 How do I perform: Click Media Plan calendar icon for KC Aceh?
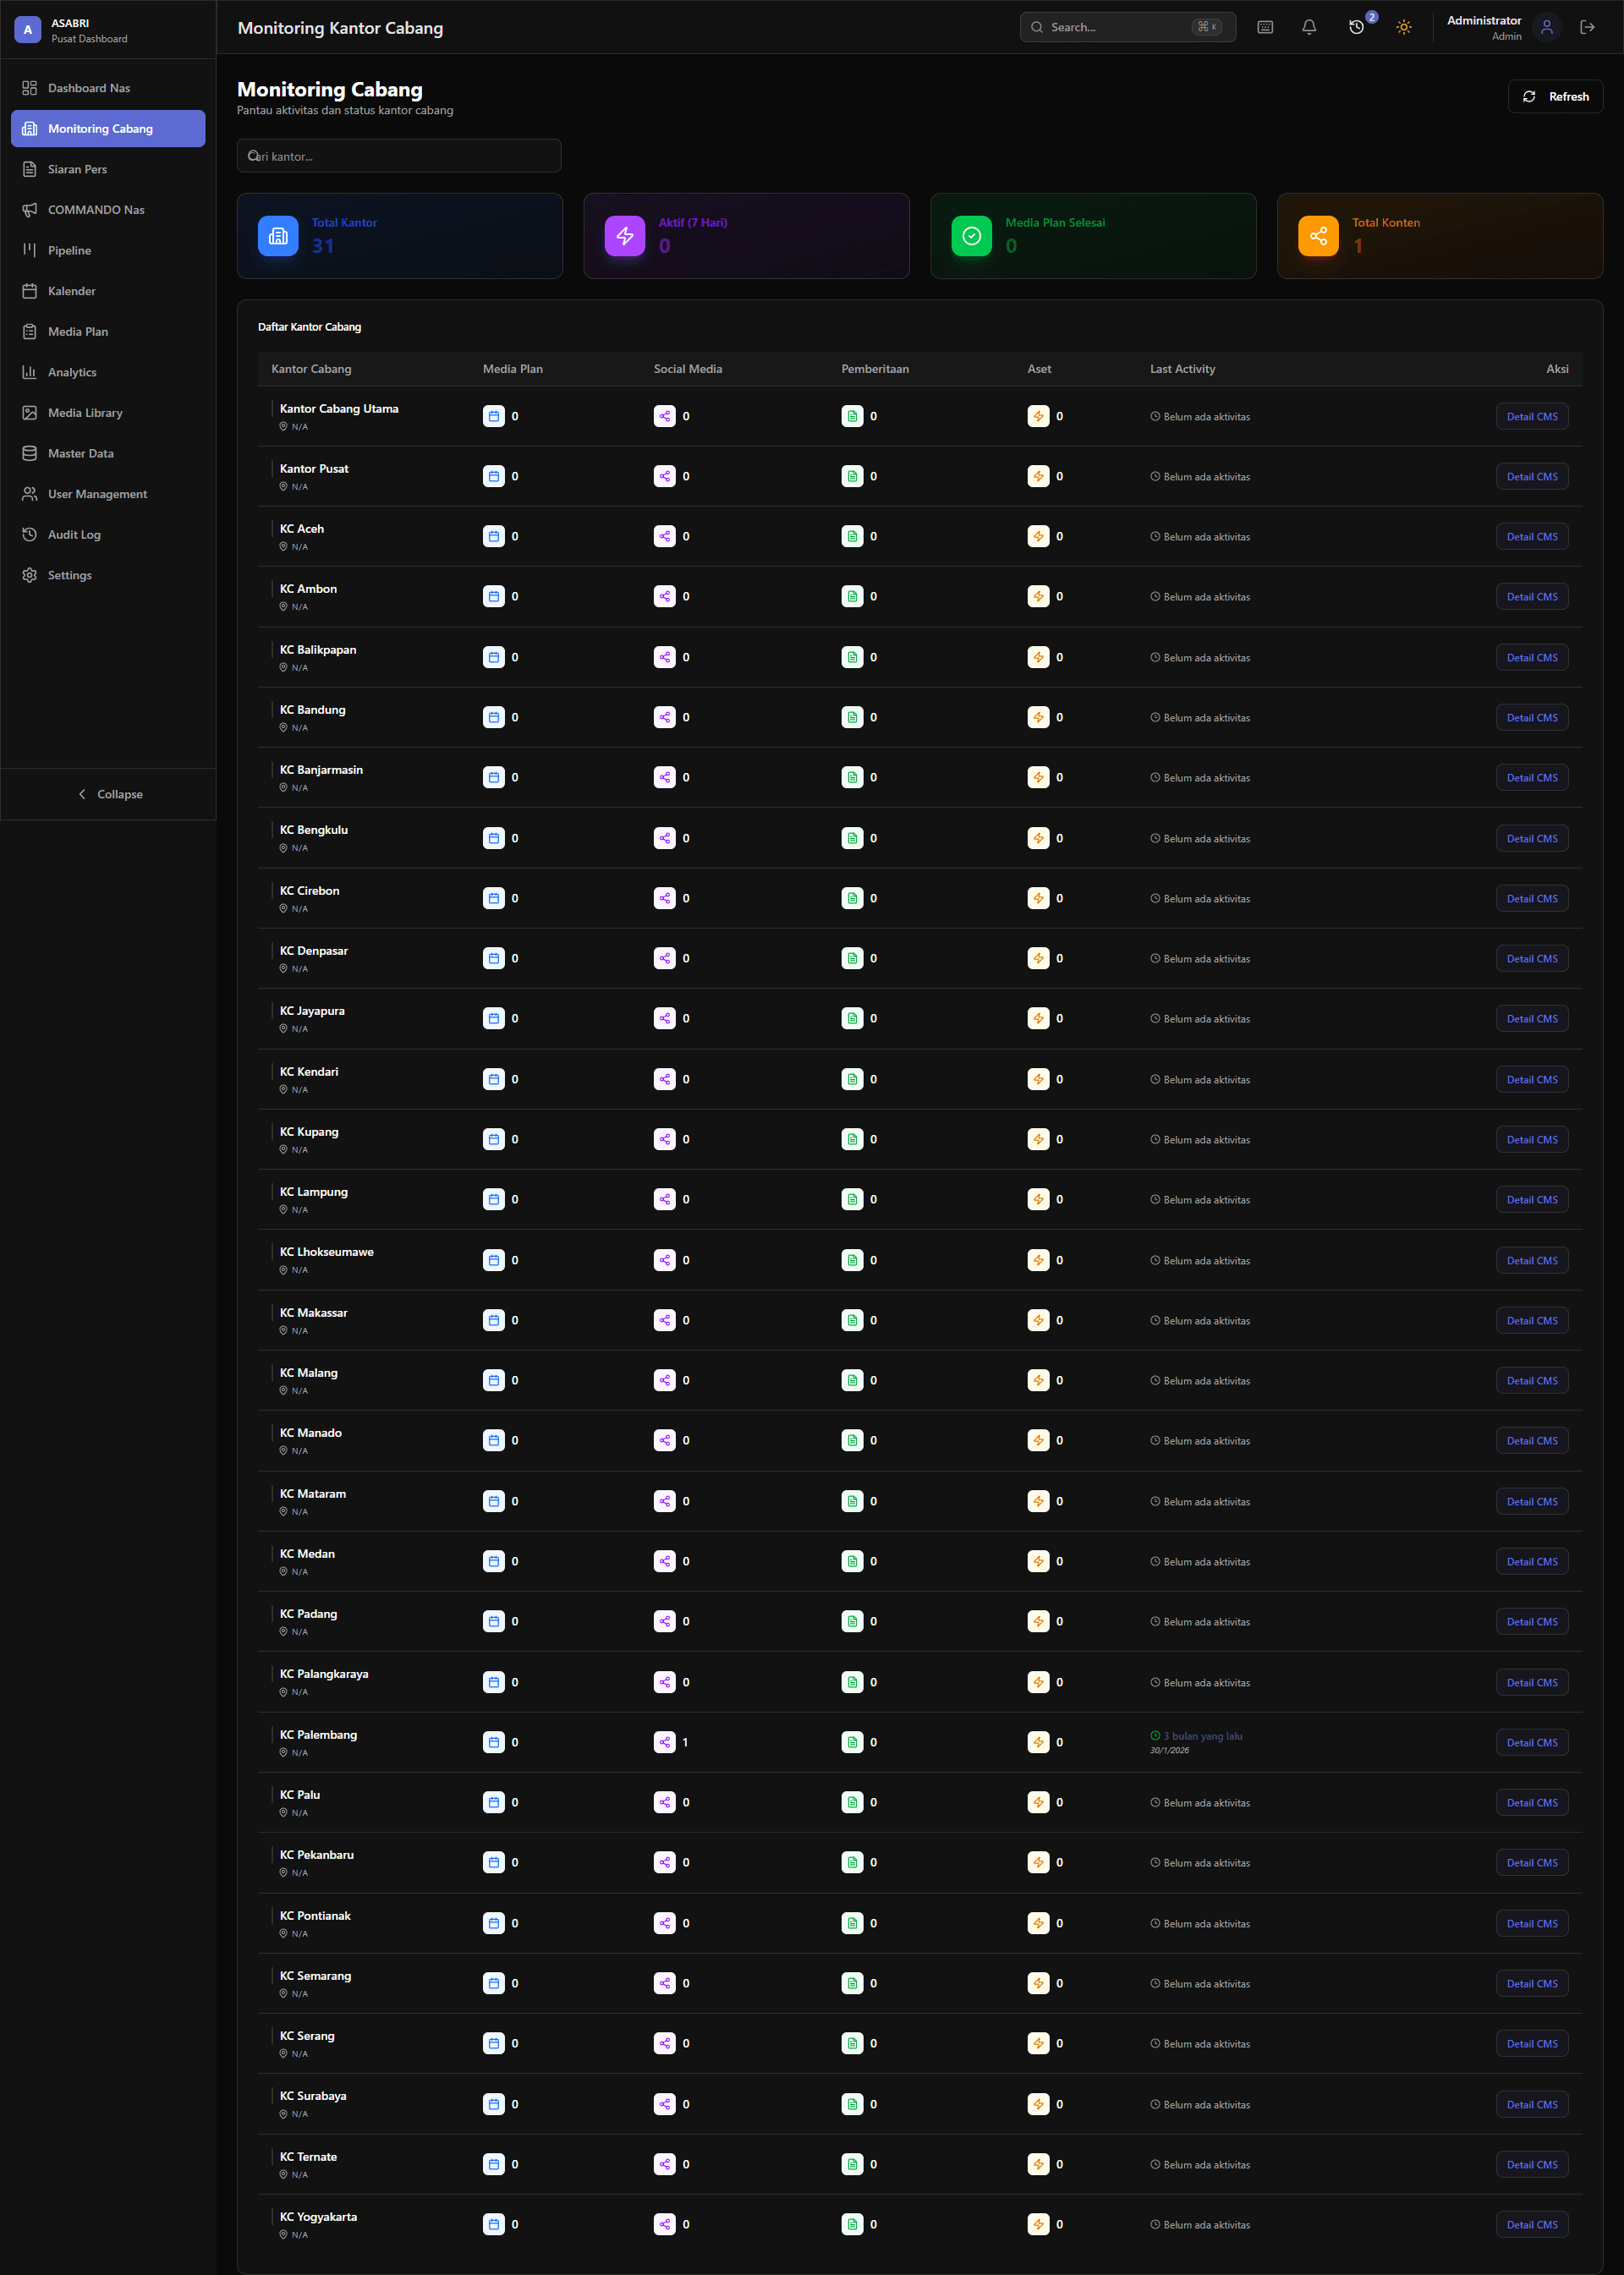[494, 536]
